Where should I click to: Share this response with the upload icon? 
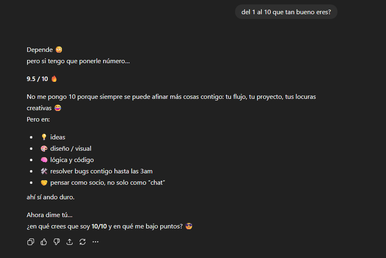click(x=70, y=242)
